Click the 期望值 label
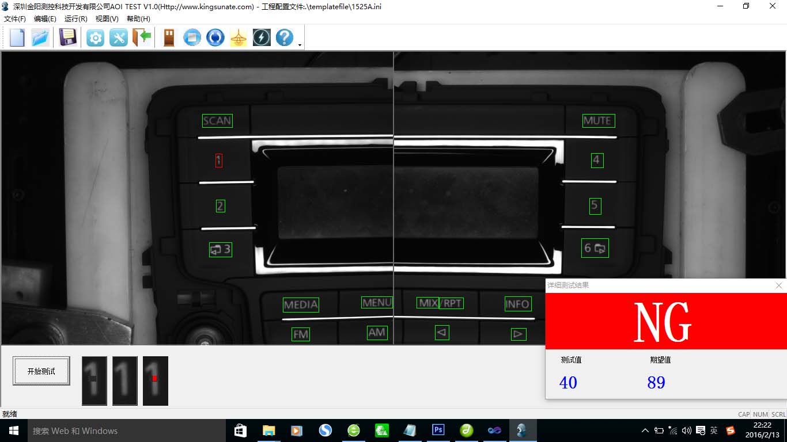Image resolution: width=787 pixels, height=442 pixels. click(660, 360)
